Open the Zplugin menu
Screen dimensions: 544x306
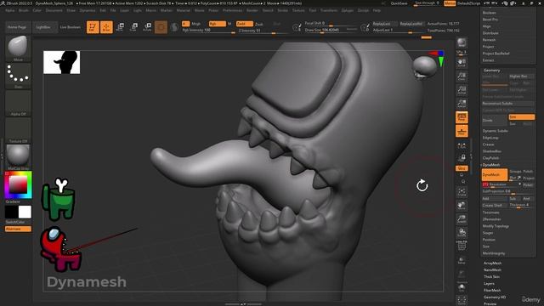click(348, 10)
